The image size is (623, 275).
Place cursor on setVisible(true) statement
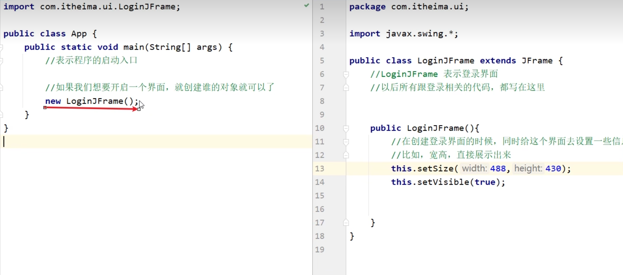[x=448, y=182]
